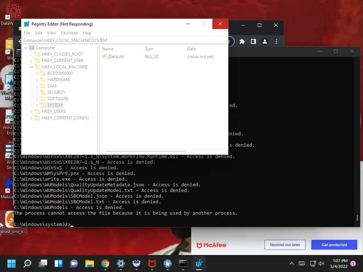Open notification badge in system tray
The height and width of the screenshot is (272, 363).
click(x=353, y=263)
